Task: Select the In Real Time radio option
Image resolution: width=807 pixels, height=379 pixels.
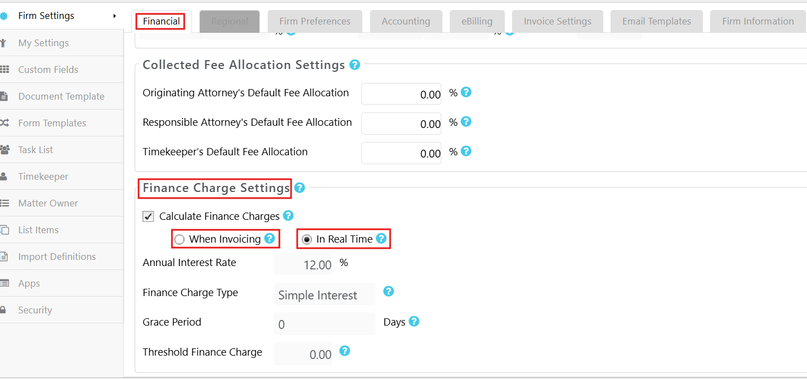Action: [307, 240]
